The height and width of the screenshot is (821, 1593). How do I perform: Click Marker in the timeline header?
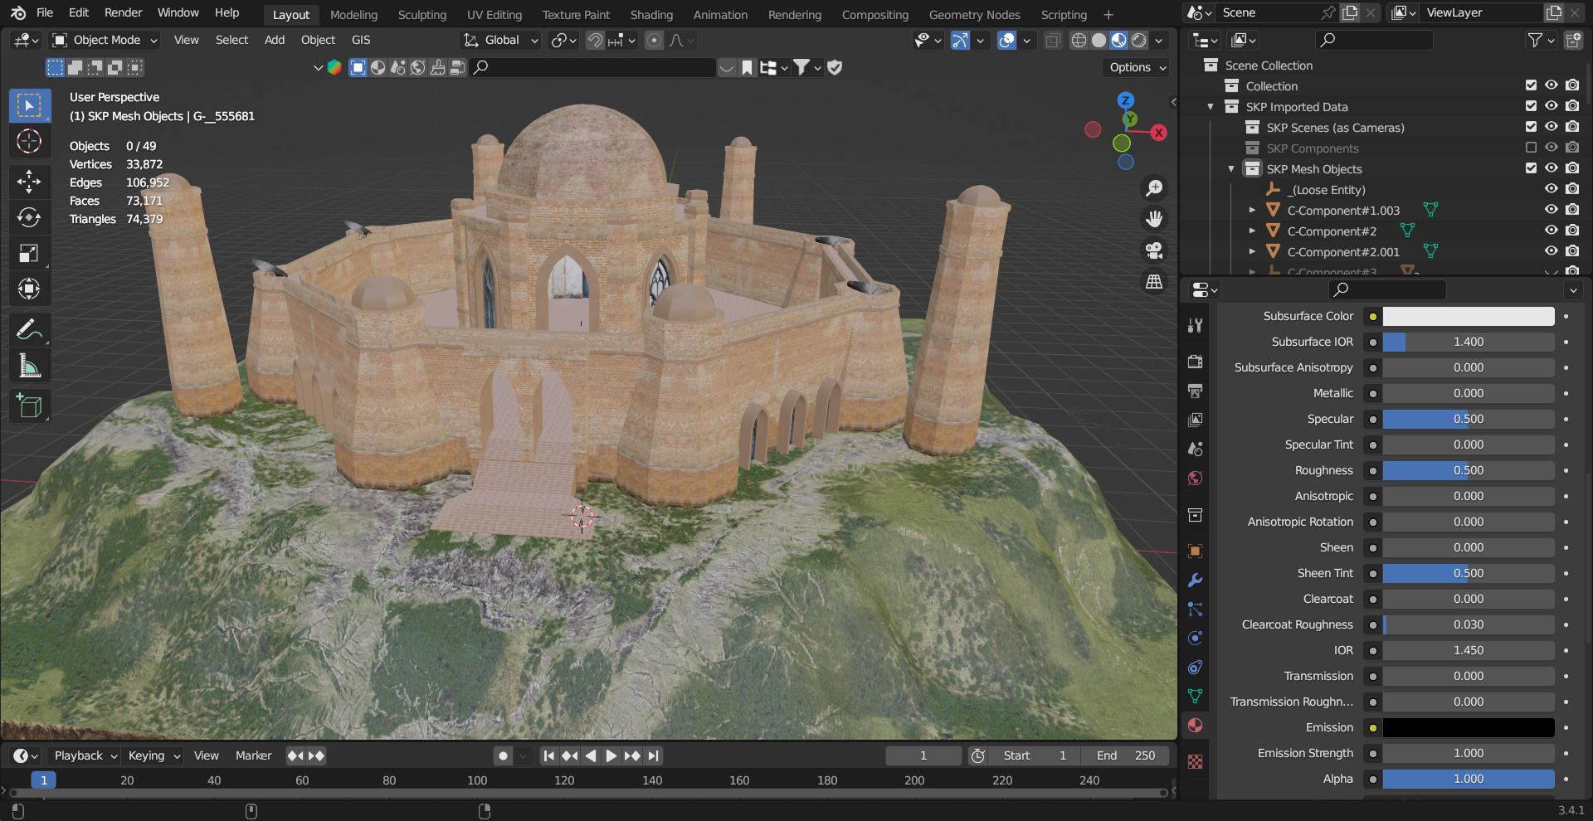pos(253,755)
